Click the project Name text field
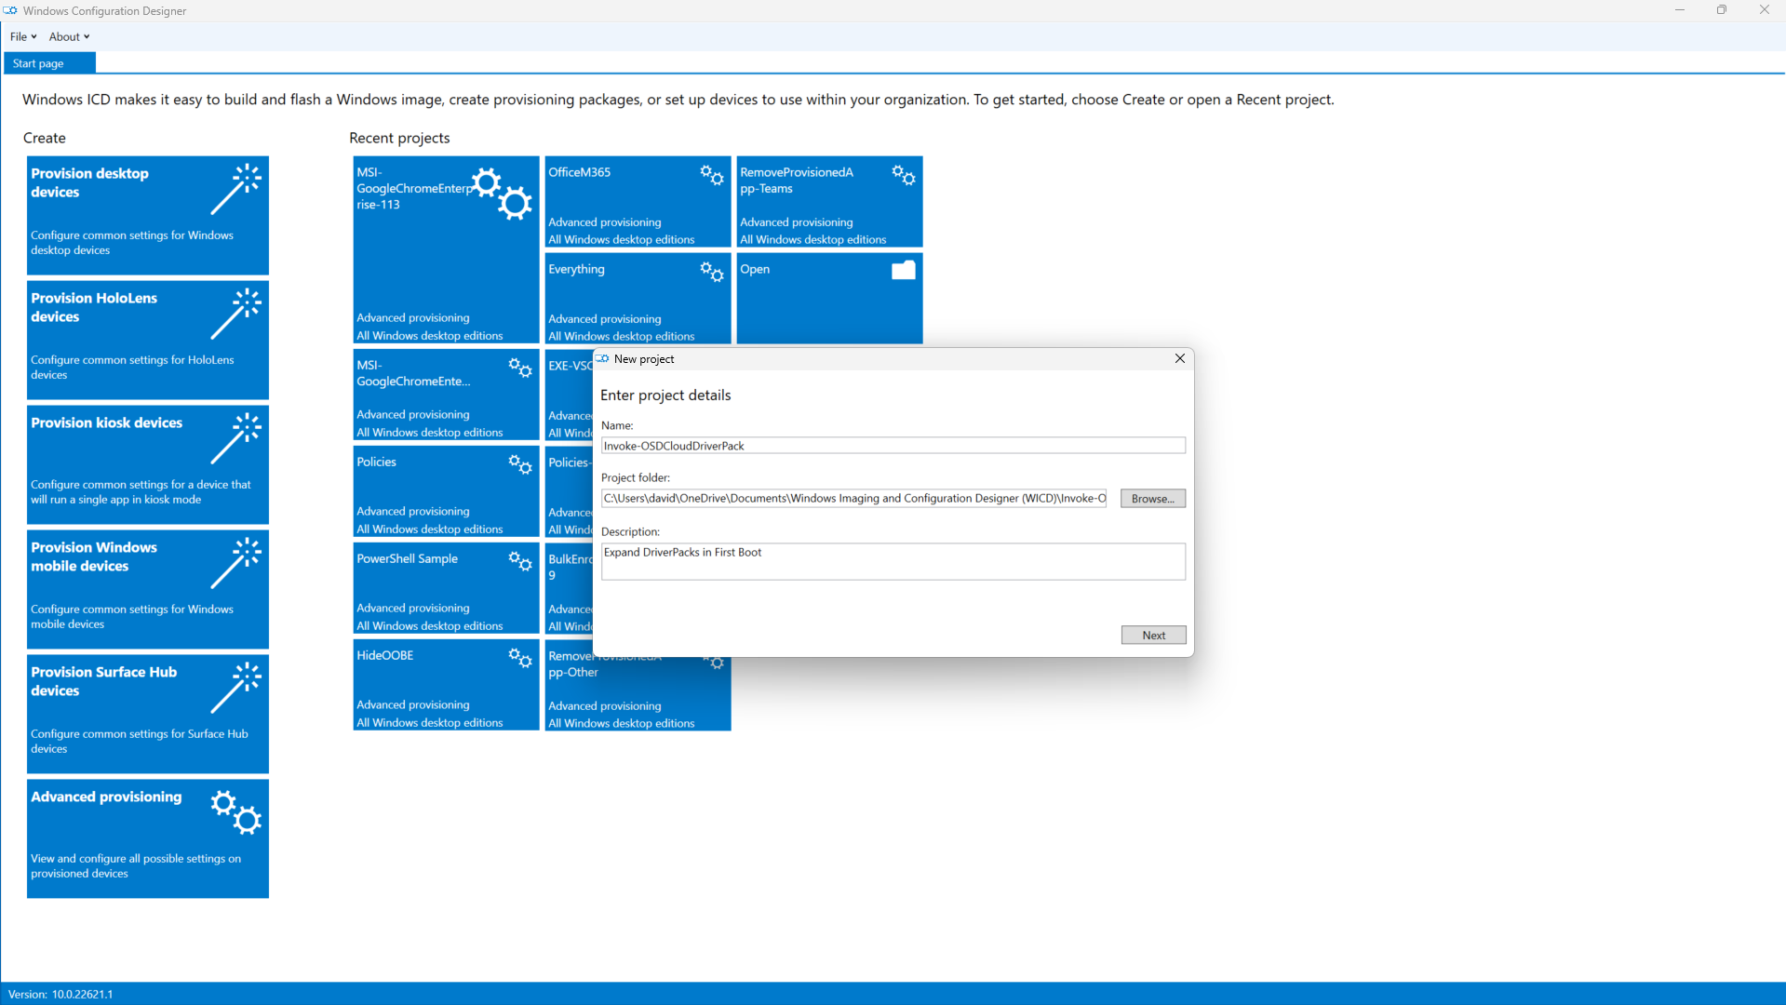Viewport: 1786px width, 1005px height. point(892,446)
